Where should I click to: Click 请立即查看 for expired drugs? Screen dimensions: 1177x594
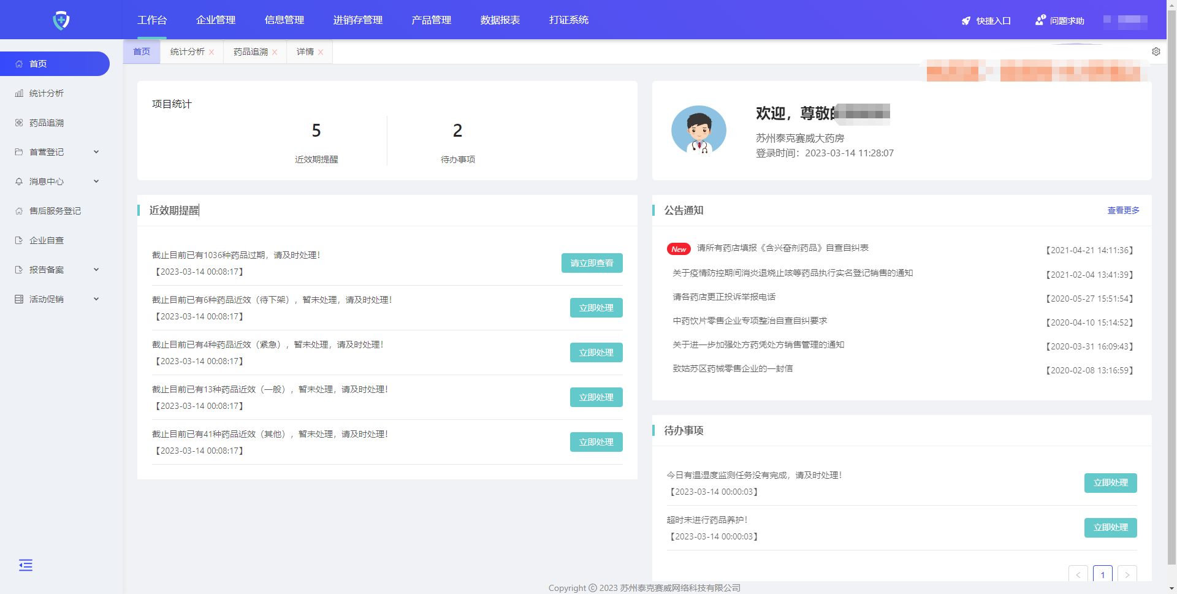(592, 263)
